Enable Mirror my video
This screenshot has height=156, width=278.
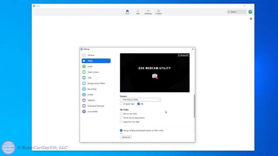pos(121,114)
